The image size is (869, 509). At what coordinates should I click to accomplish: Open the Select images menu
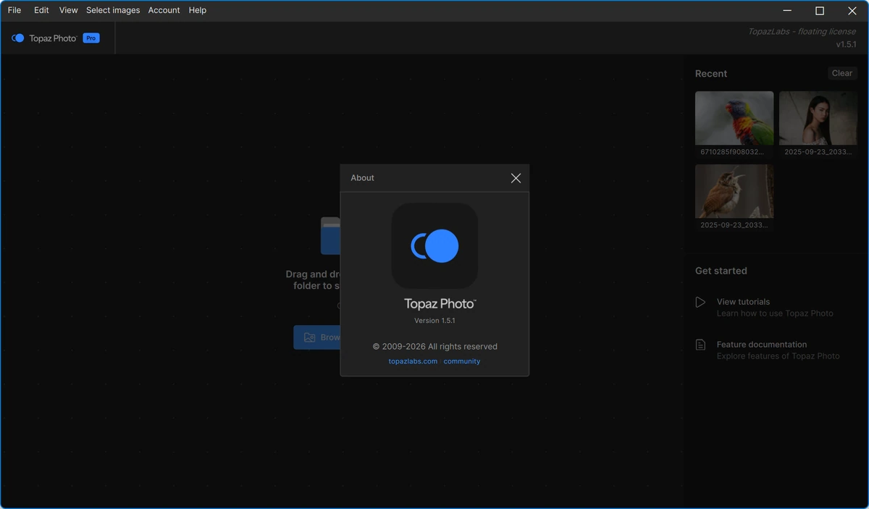tap(113, 10)
